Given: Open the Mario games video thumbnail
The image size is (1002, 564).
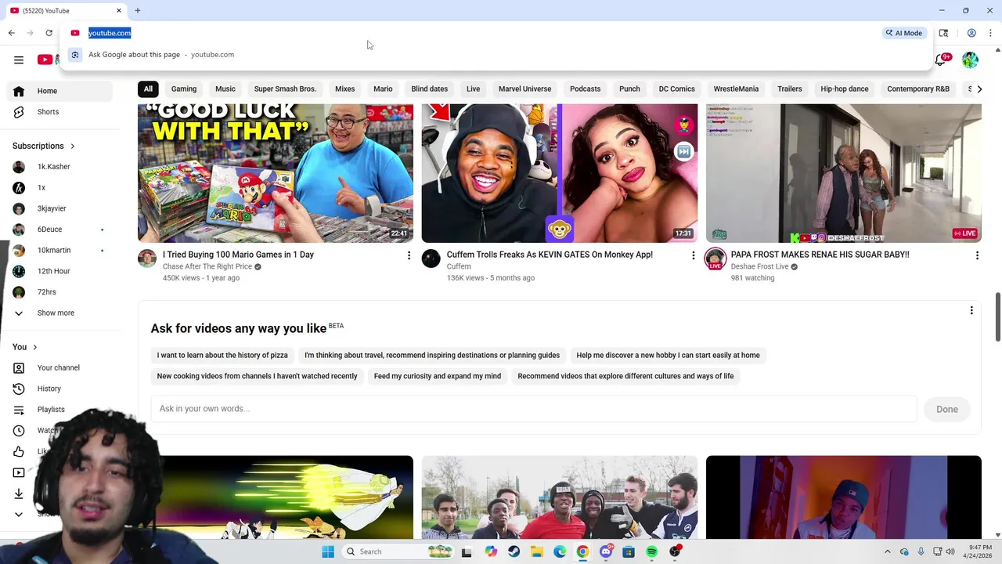Looking at the screenshot, I should 276,173.
